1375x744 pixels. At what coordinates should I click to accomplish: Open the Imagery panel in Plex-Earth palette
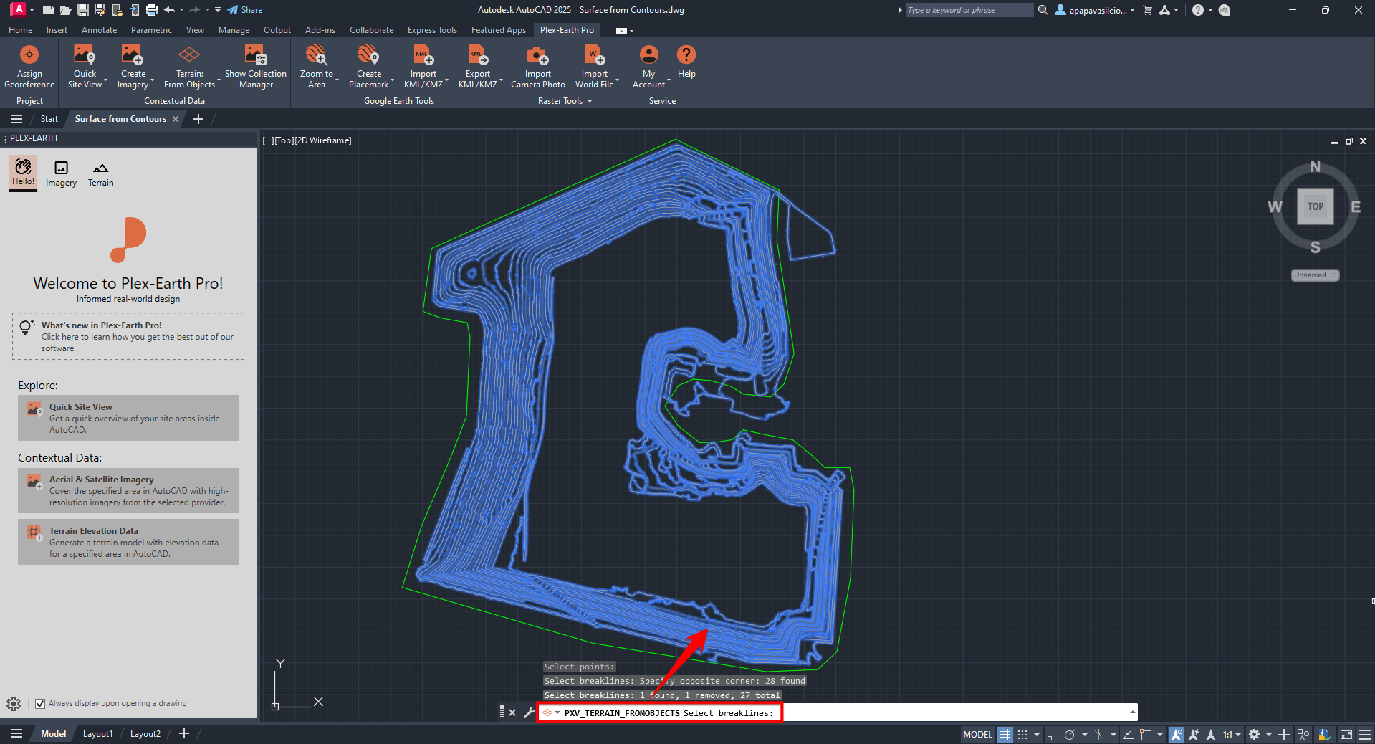click(x=61, y=174)
